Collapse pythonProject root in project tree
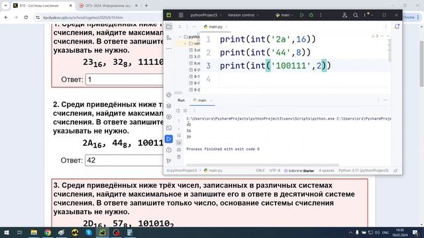 pyautogui.click(x=180, y=37)
